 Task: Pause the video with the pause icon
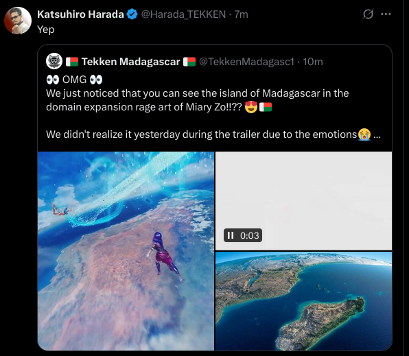[x=231, y=235]
